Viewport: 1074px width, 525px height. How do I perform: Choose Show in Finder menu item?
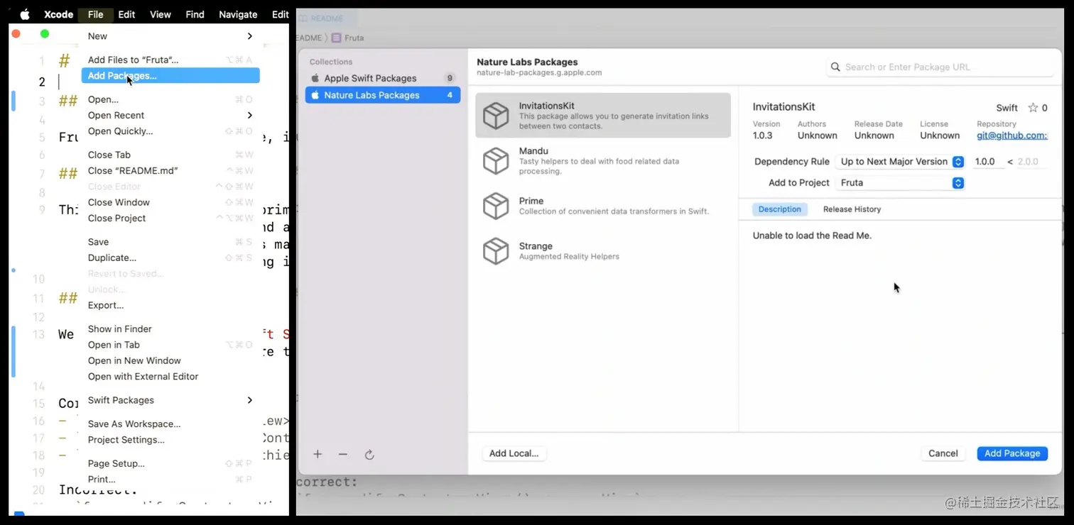pos(170,328)
